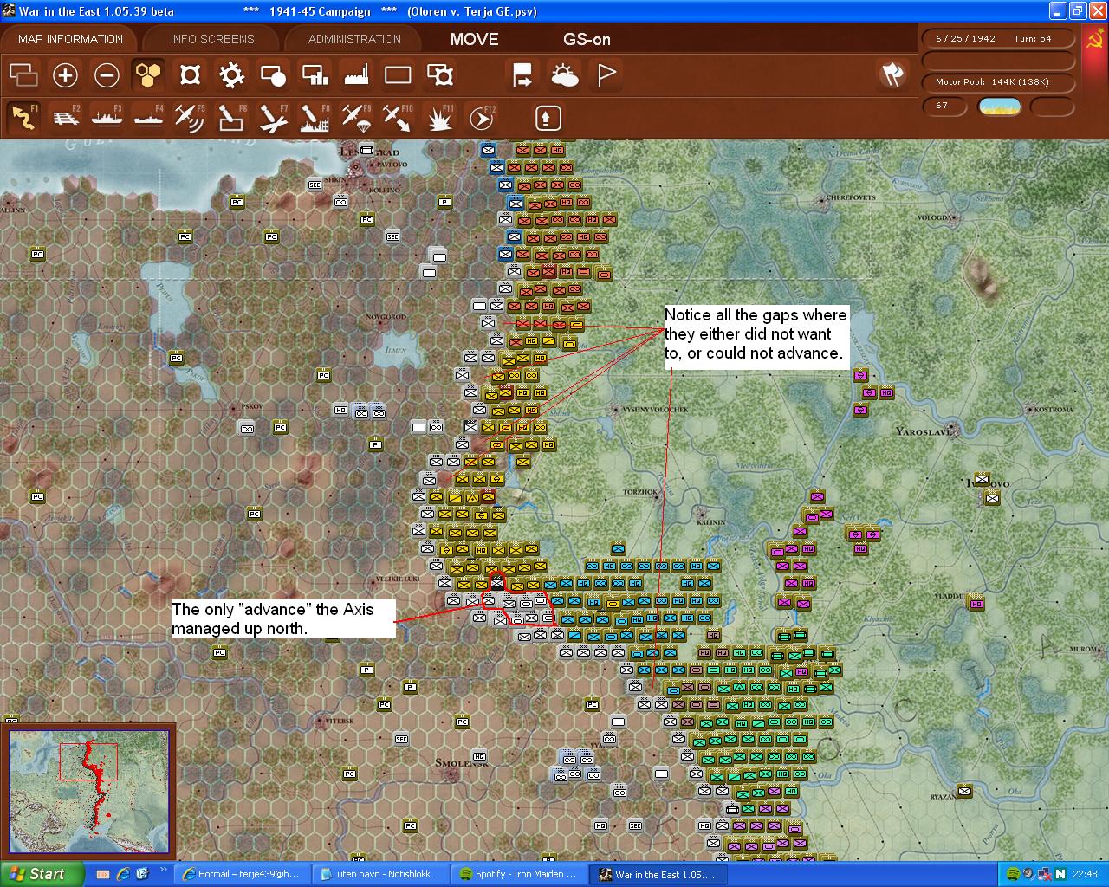Activate air reconnaissance mode (F5)
Image resolution: width=1109 pixels, height=887 pixels.
[190, 117]
